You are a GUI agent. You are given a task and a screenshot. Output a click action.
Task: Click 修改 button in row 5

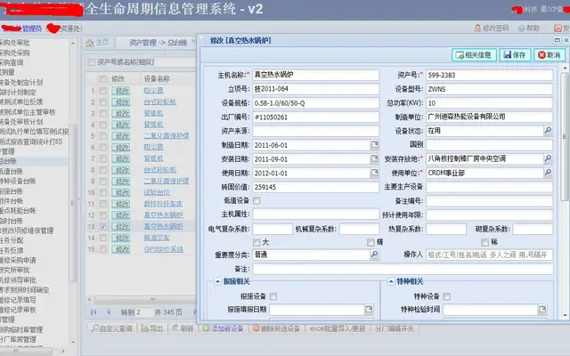pos(121,136)
